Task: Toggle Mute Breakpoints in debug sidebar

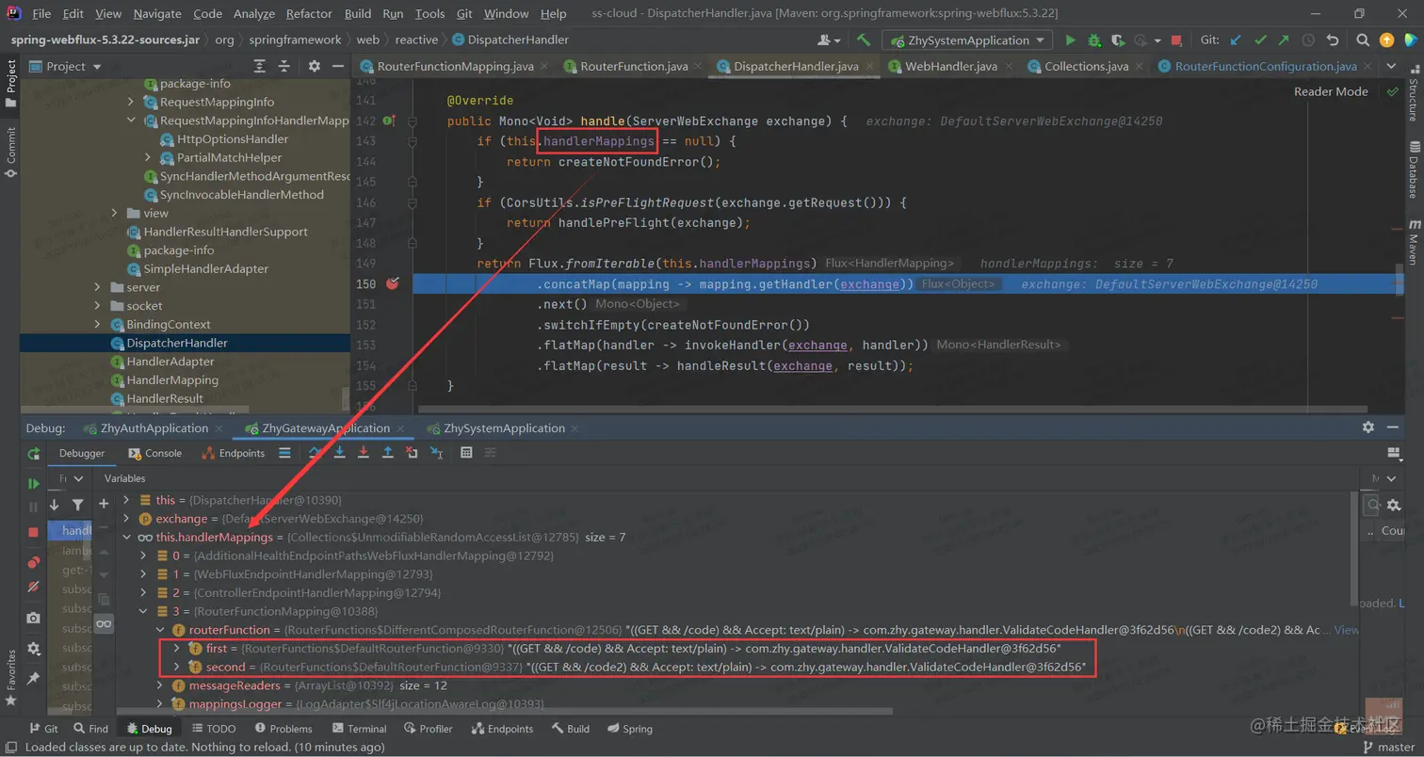Action: [x=34, y=587]
